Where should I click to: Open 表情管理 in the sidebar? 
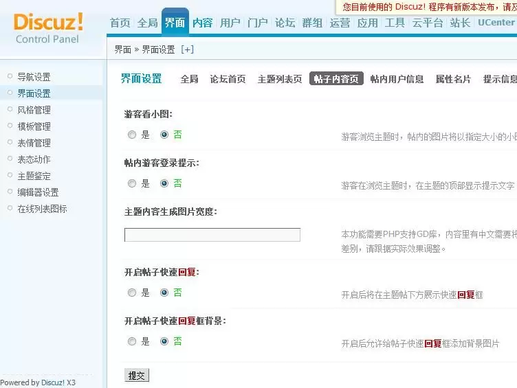click(34, 143)
